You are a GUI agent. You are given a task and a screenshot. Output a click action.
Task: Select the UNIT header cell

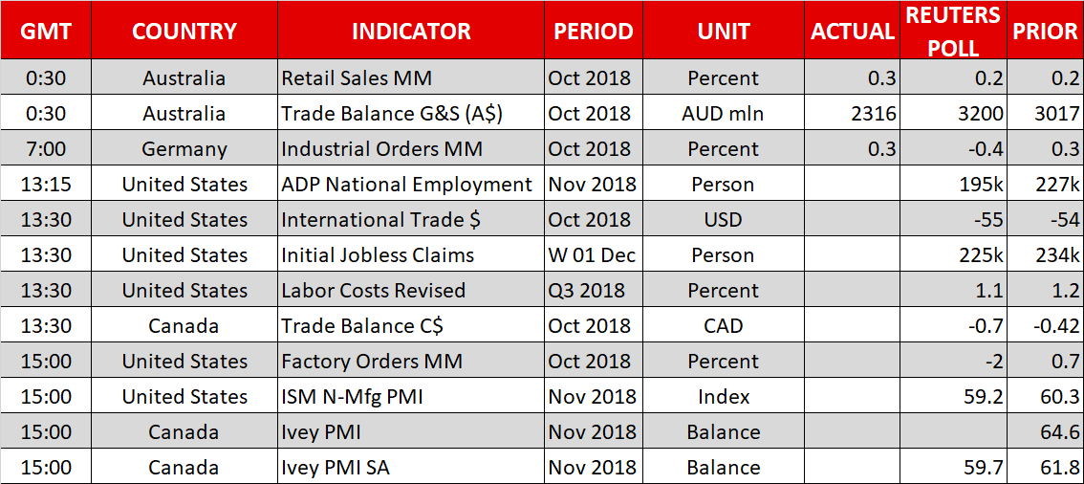724,31
